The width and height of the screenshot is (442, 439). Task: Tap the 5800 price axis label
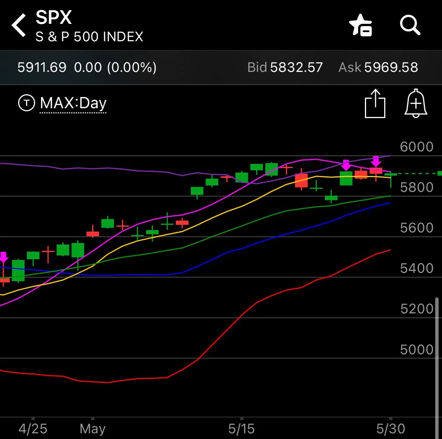(417, 187)
